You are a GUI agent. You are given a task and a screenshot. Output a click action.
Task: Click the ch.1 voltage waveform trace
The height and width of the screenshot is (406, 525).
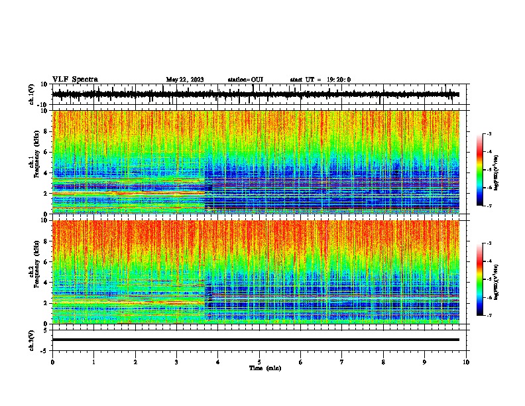click(x=255, y=94)
